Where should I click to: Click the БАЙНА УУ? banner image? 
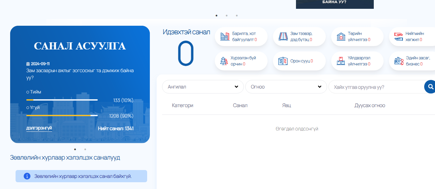[x=335, y=4]
